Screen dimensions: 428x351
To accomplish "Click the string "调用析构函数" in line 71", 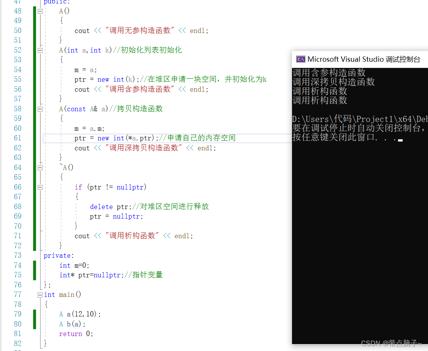I will tap(132, 236).
